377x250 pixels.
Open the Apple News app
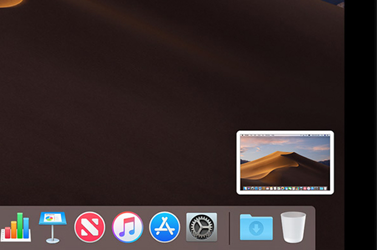[x=90, y=227]
